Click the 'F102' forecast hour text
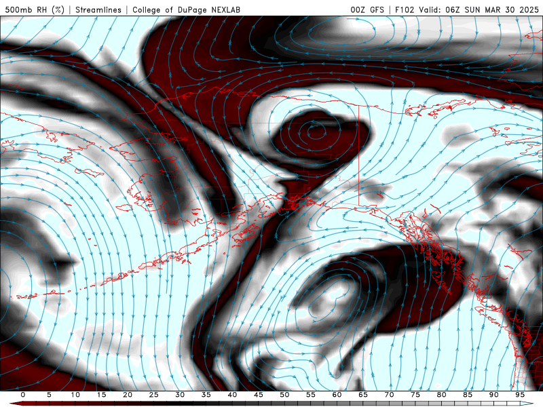543x407 pixels. point(405,9)
